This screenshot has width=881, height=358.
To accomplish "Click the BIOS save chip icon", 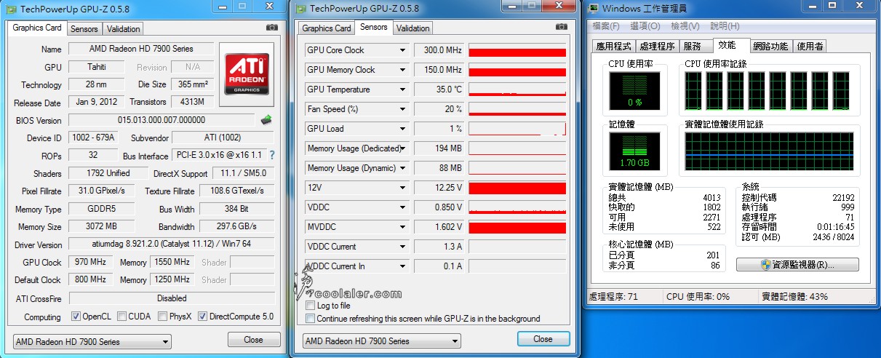I will click(x=266, y=120).
